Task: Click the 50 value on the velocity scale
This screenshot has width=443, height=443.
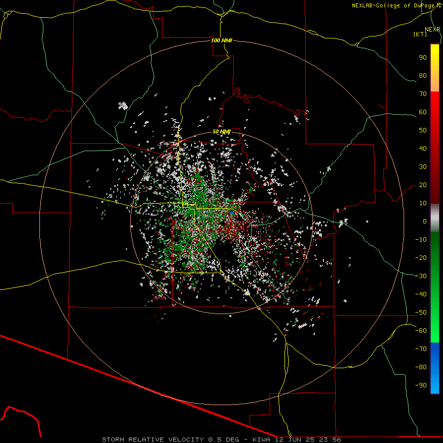Action: (x=423, y=130)
